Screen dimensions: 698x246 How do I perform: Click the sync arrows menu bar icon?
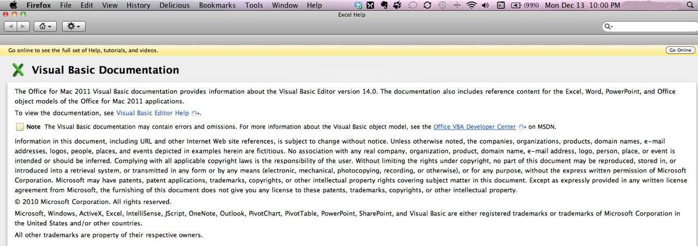pyautogui.click(x=428, y=5)
